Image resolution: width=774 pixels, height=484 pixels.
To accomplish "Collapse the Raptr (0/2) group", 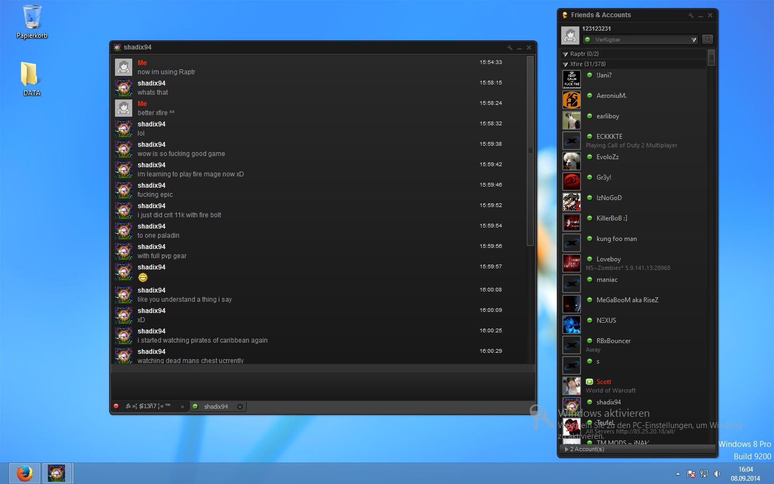I will tap(565, 54).
